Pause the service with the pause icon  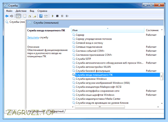[x=62, y=16]
